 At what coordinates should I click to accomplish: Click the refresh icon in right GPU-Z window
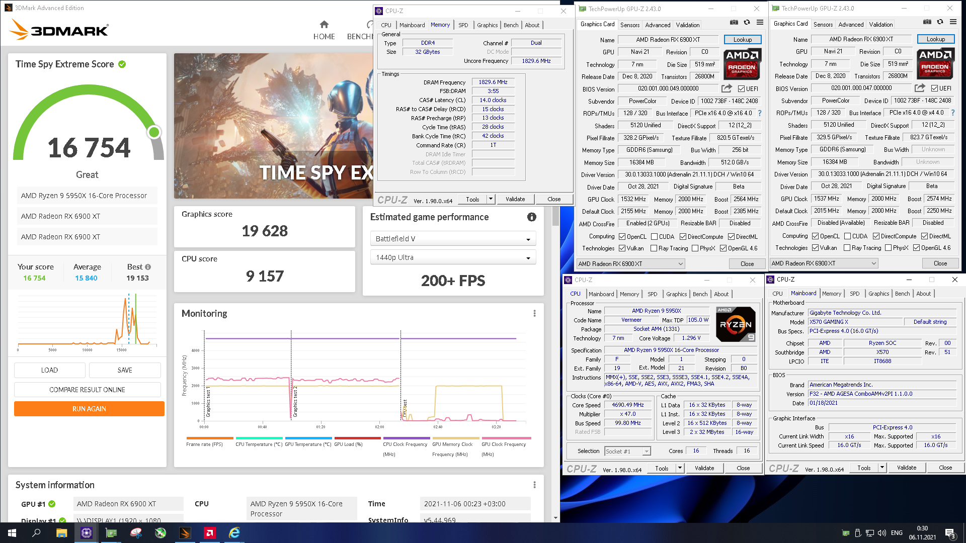940,22
